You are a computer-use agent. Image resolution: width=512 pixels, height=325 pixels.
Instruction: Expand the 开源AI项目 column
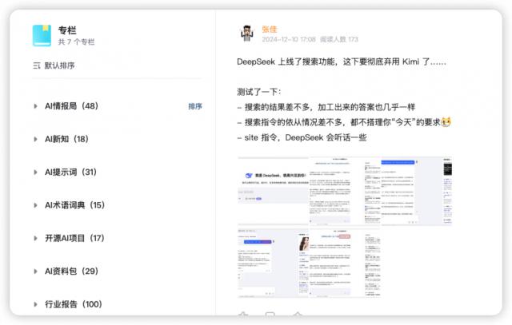coord(36,238)
